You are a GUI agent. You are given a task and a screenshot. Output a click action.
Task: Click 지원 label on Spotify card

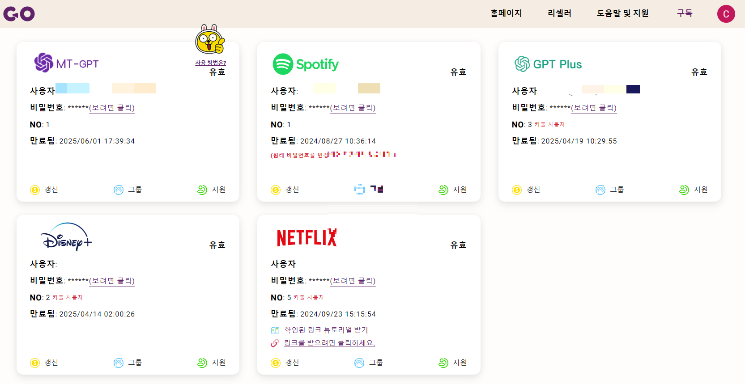(x=460, y=190)
